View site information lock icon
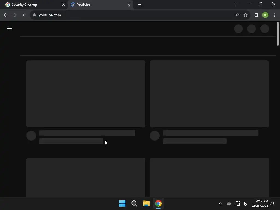280x210 pixels. [34, 15]
